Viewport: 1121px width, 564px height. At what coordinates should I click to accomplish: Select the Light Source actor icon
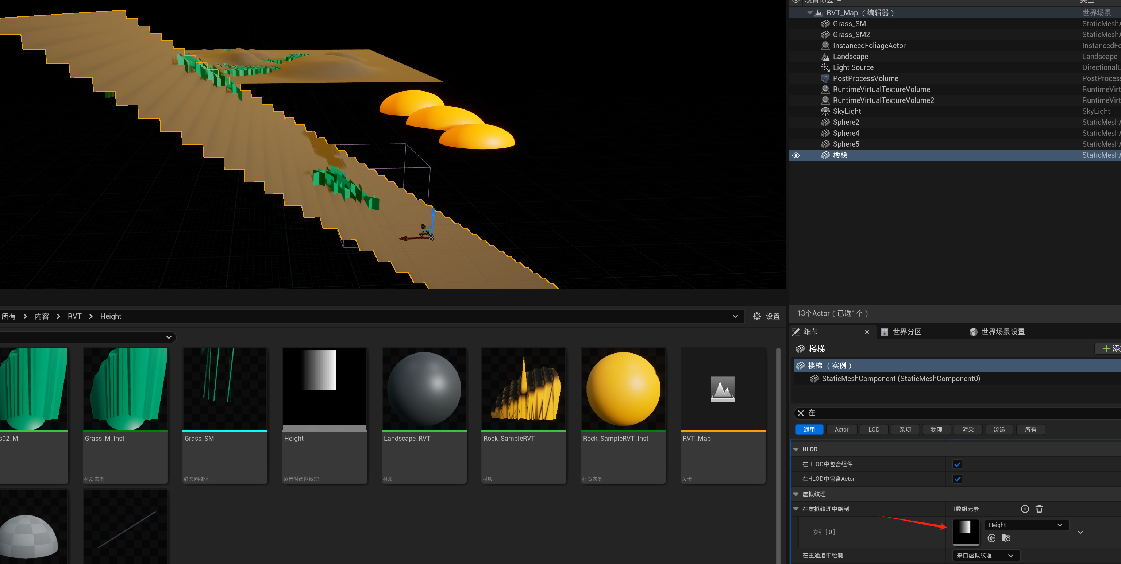[825, 67]
